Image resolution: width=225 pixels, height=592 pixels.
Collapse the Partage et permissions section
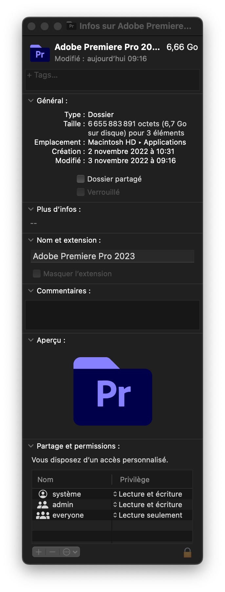point(31,446)
